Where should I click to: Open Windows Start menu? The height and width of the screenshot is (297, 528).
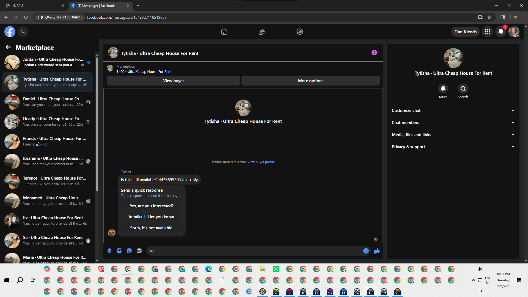[x=7, y=280]
